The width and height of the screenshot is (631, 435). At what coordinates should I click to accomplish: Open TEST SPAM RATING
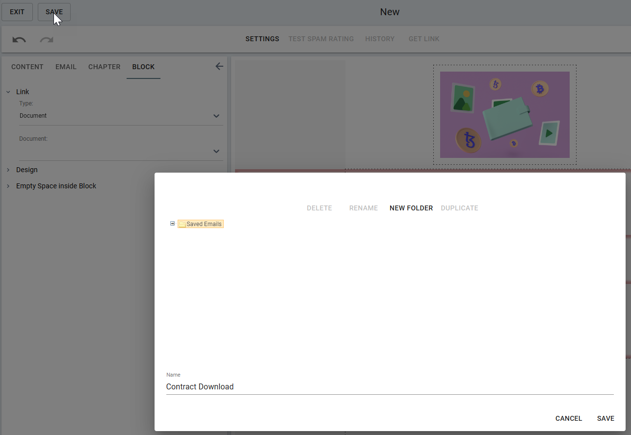321,39
